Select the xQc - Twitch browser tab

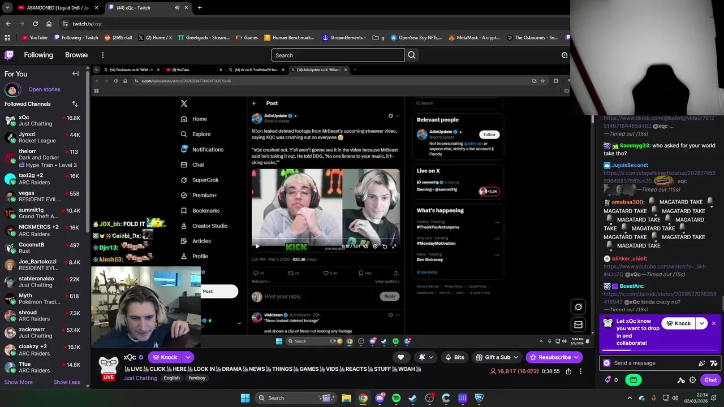147,8
